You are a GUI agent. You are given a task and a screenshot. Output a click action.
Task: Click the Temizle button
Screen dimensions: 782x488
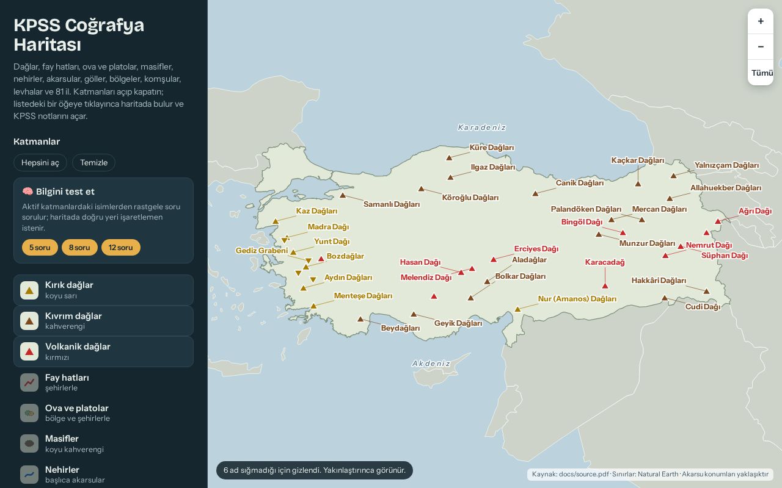point(93,163)
